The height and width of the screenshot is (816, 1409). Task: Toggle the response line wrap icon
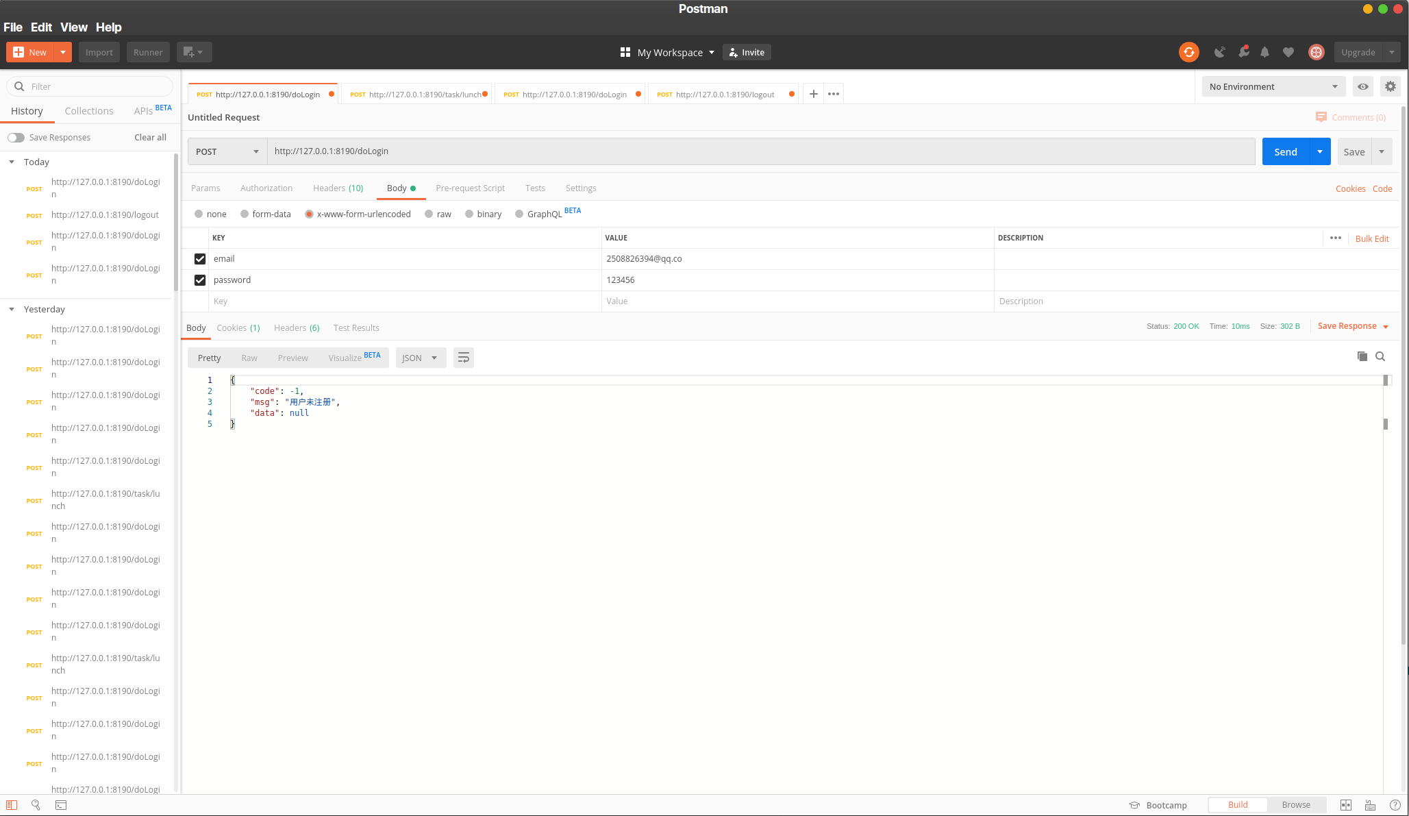[464, 358]
